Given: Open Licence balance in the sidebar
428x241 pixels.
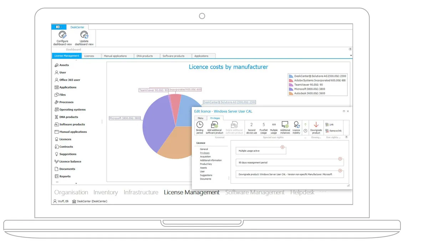Looking at the screenshot, I should [x=68, y=162].
